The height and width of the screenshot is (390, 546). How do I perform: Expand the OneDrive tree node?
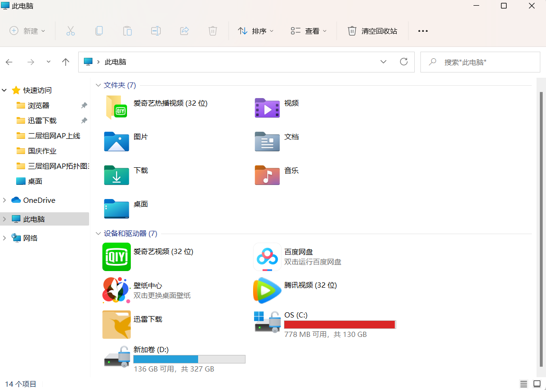(5, 200)
